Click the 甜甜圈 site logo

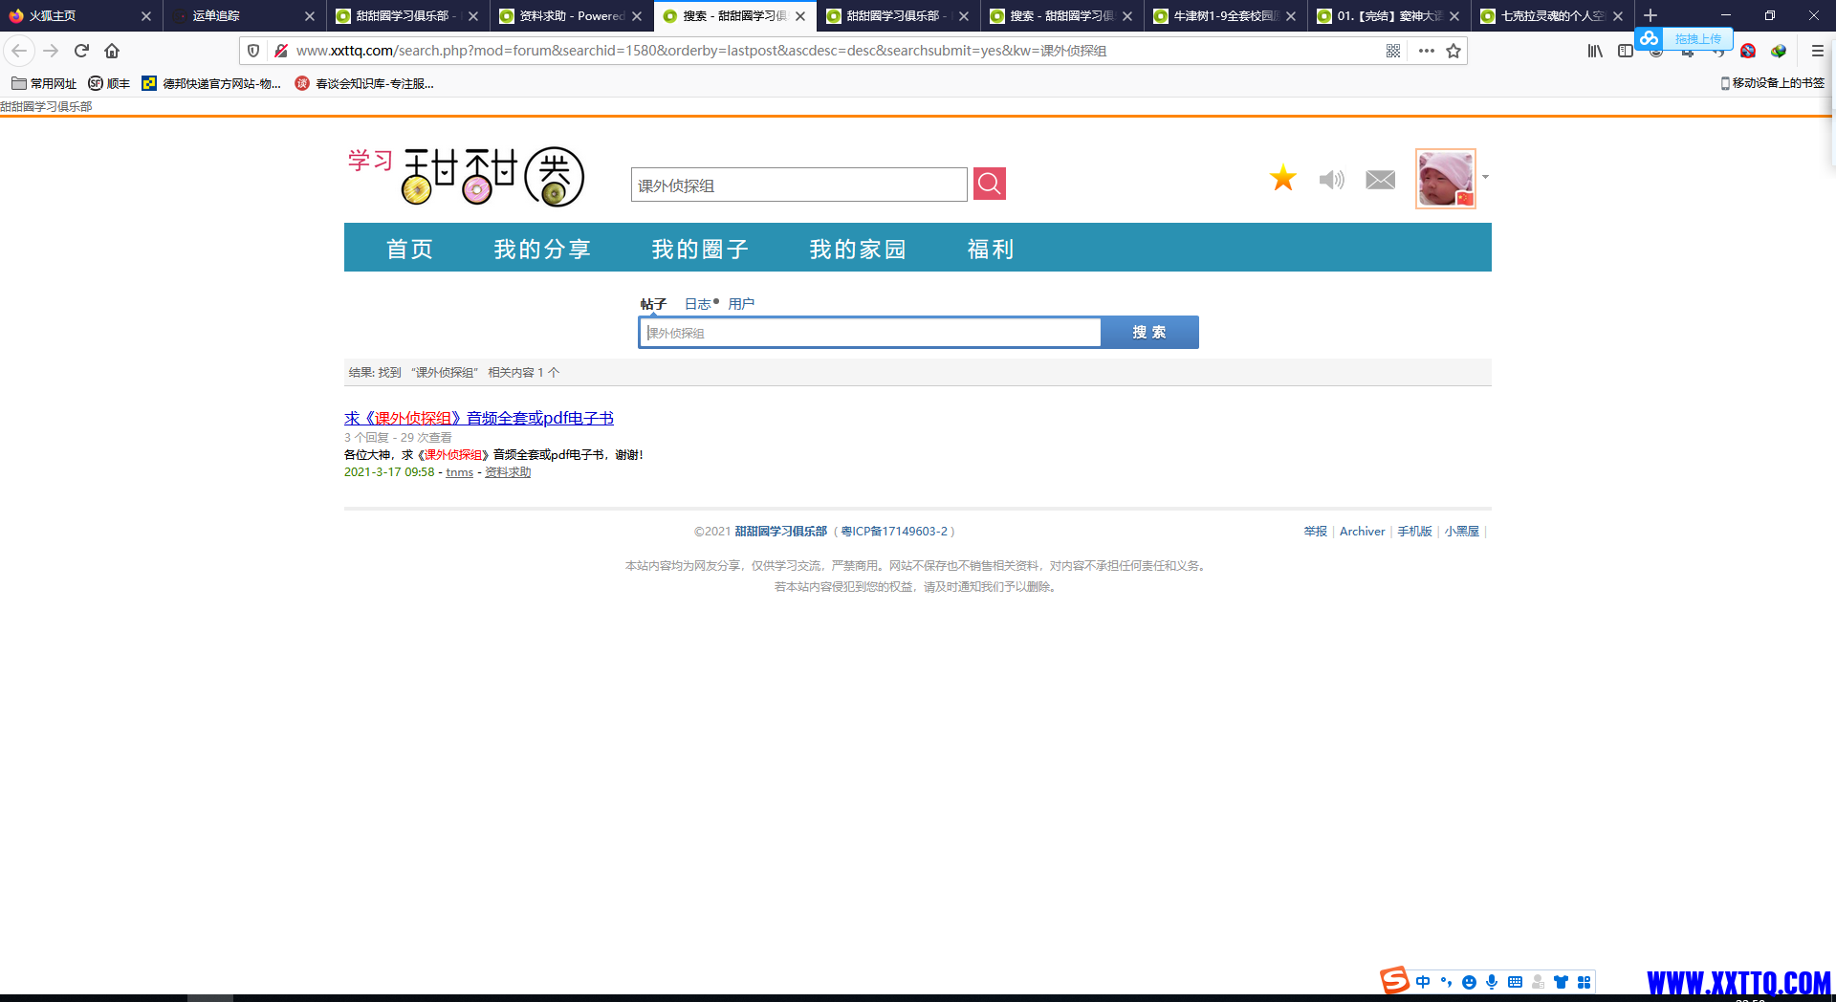pos(466,177)
